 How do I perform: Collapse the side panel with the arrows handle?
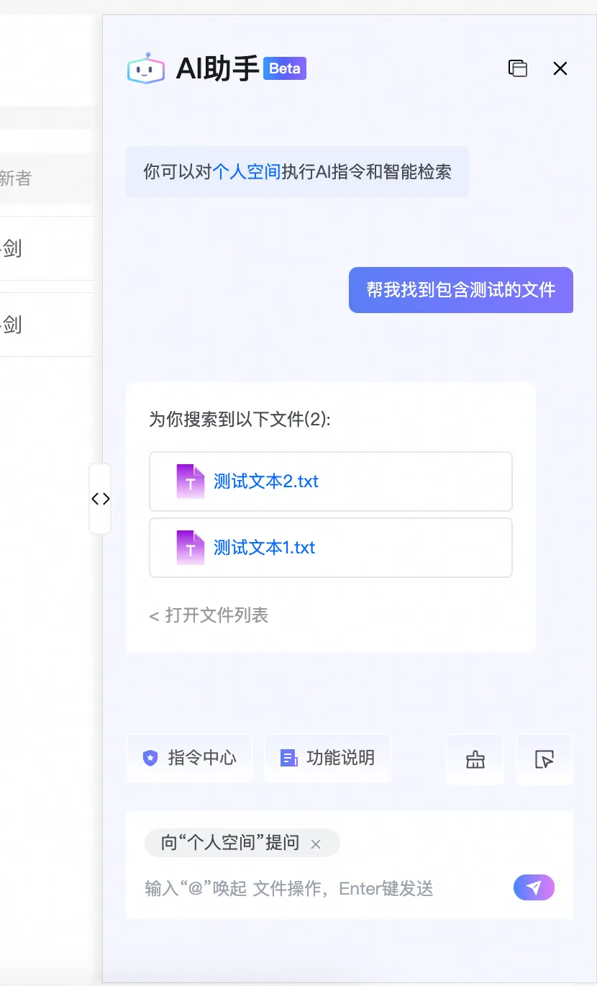(101, 499)
